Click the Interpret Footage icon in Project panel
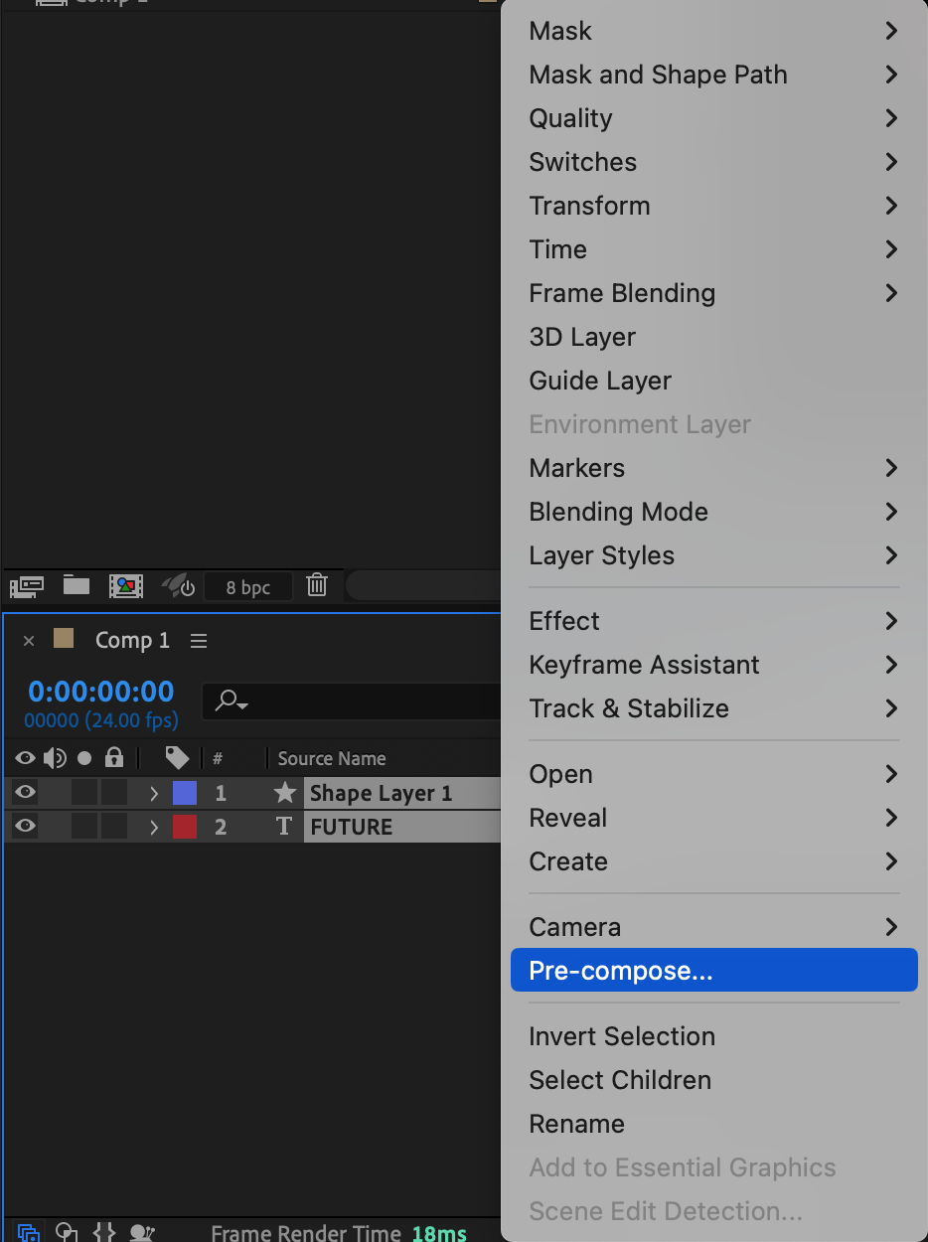This screenshot has height=1242, width=928. click(x=26, y=585)
